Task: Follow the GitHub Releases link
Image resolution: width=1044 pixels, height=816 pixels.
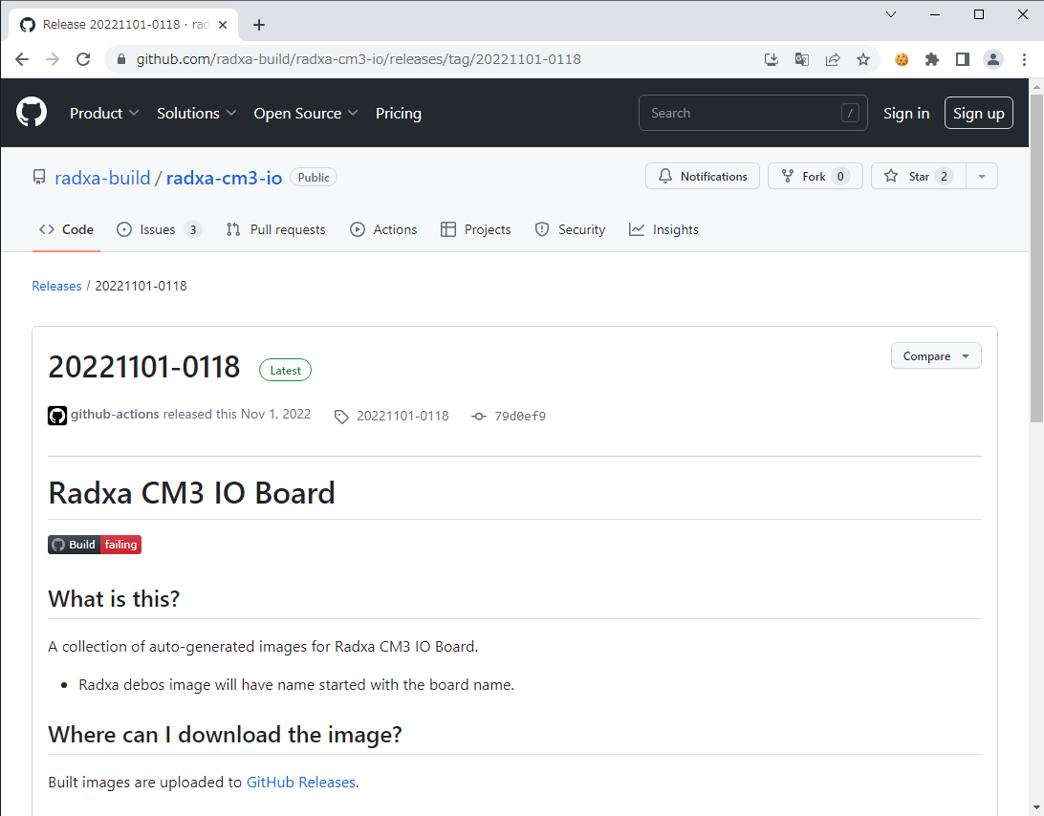Action: point(301,782)
